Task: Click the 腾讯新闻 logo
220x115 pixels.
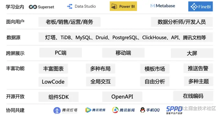Action: coord(123,110)
